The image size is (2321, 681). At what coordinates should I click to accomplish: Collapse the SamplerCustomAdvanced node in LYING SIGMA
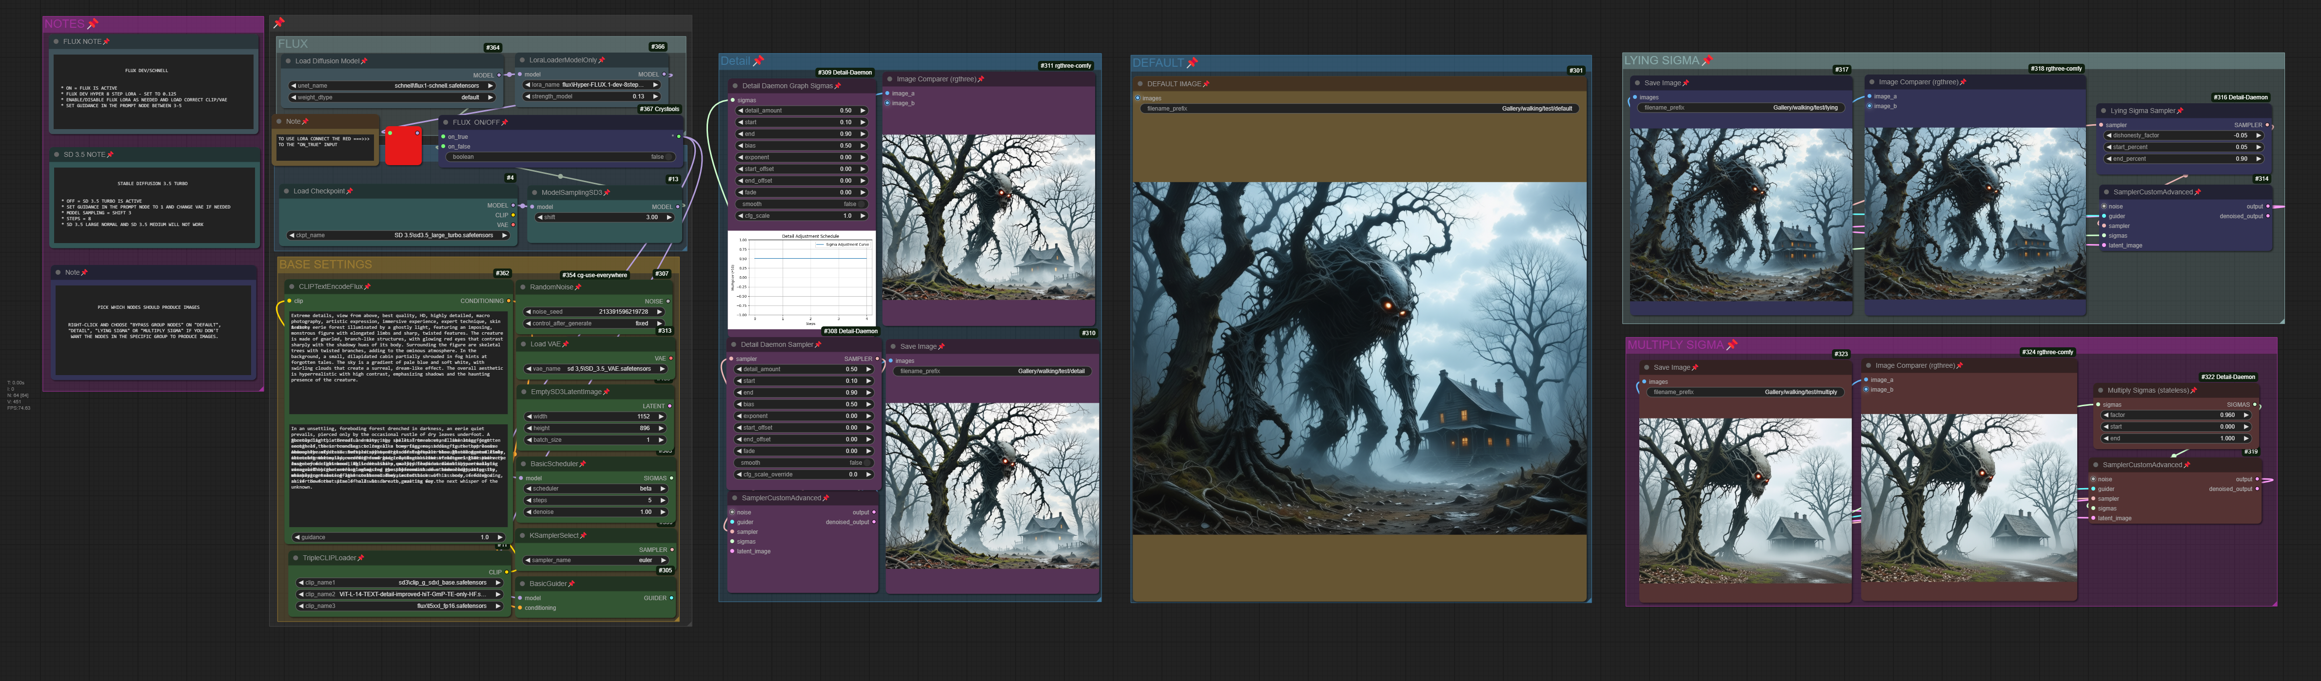[x=2106, y=192]
